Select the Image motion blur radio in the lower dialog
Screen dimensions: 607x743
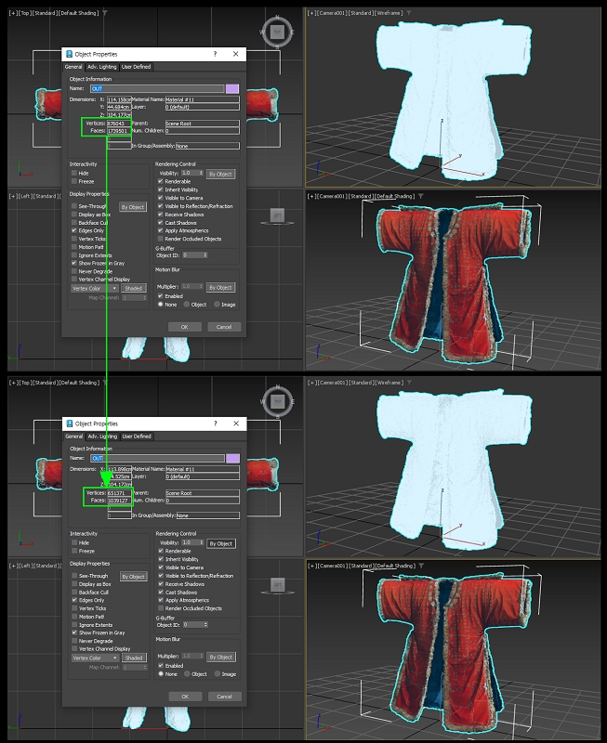point(218,674)
